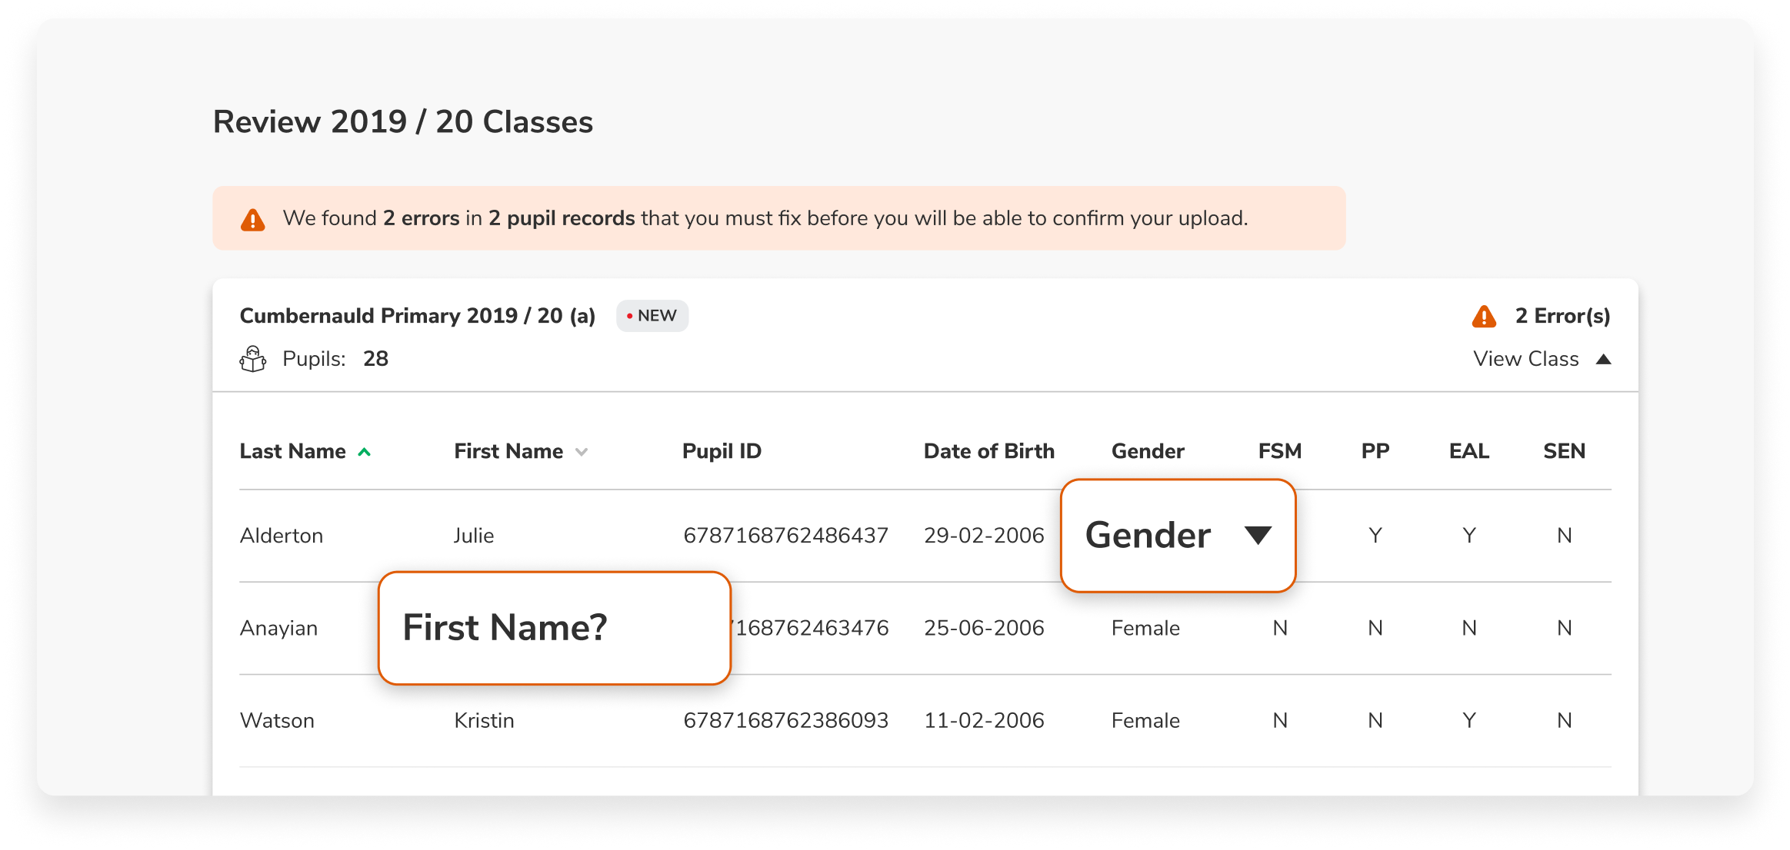
Task: Click Alderton's date of birth 29-02-2006
Action: pos(984,536)
